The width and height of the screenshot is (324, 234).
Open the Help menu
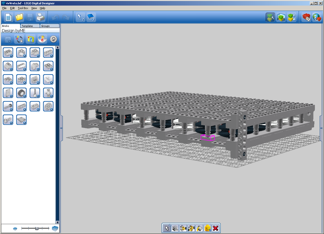click(x=42, y=8)
